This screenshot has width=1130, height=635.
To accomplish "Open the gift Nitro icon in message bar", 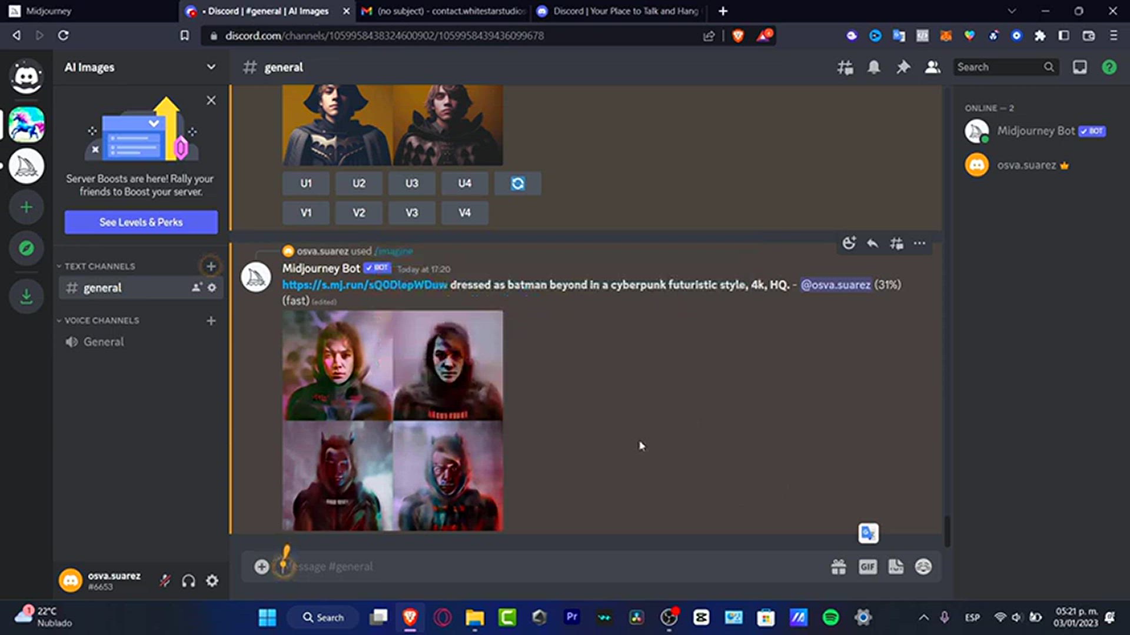I will click(x=839, y=567).
